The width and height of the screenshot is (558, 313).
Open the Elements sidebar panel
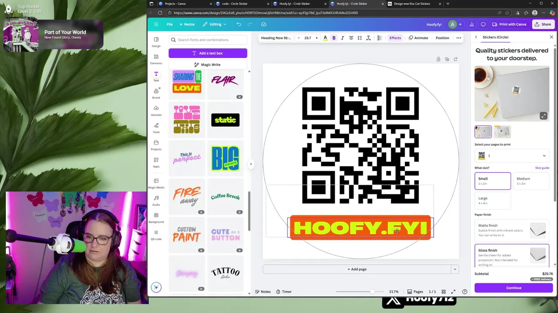[156, 59]
